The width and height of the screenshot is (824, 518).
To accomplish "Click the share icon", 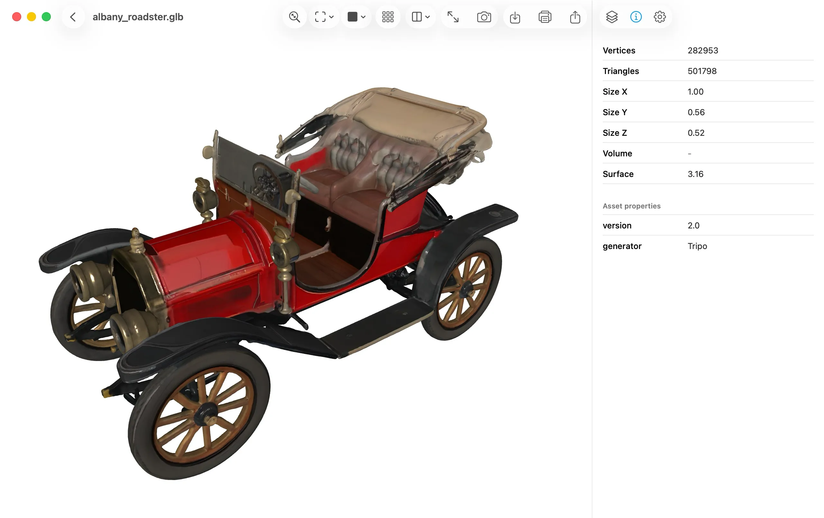I will click(575, 17).
